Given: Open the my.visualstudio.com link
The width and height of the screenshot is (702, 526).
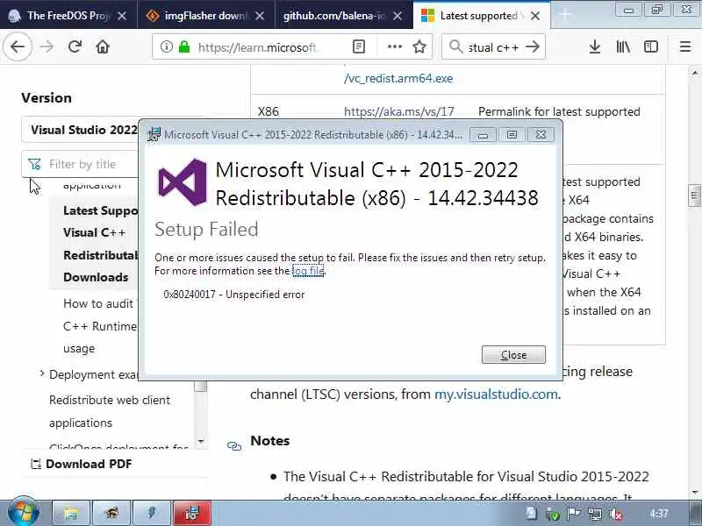Looking at the screenshot, I should point(496,394).
